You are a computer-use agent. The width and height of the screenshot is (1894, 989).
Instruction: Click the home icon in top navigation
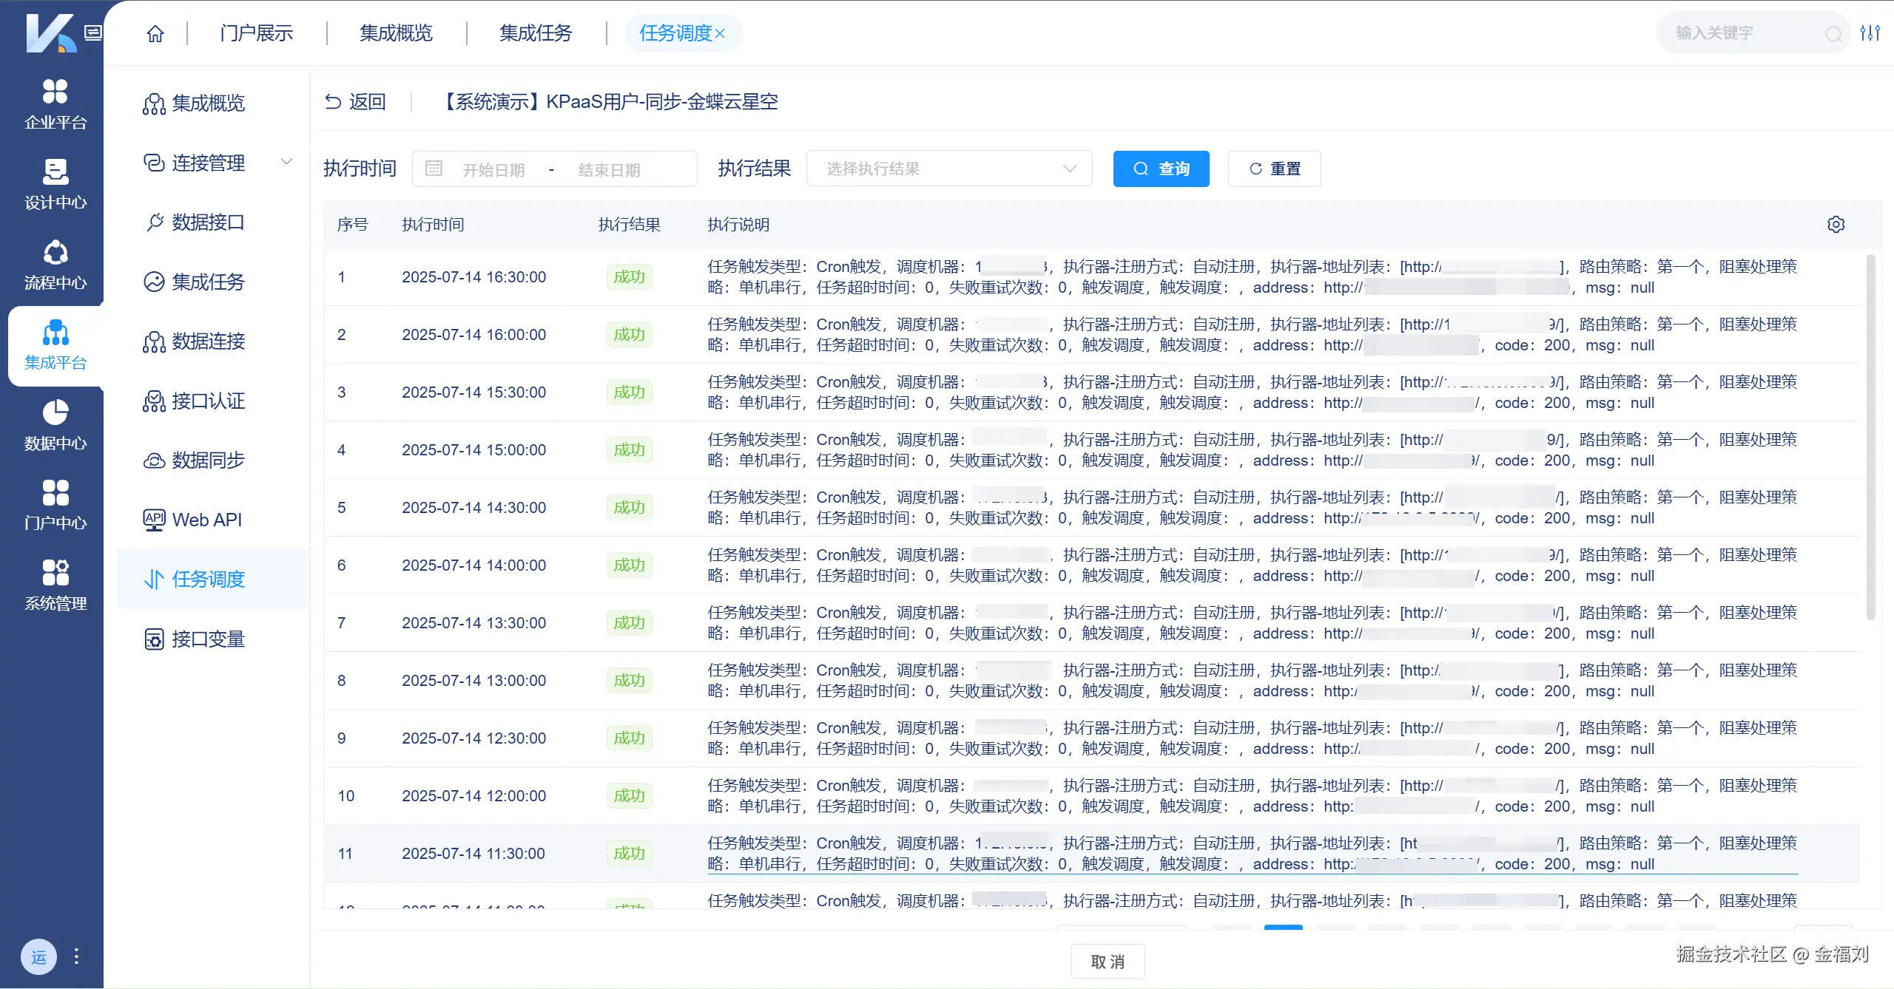click(x=155, y=33)
